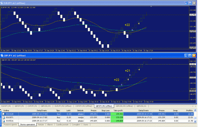Click the GBPJPY,M2 window title icon
The height and width of the screenshot is (127, 198).
click(x=2, y=56)
